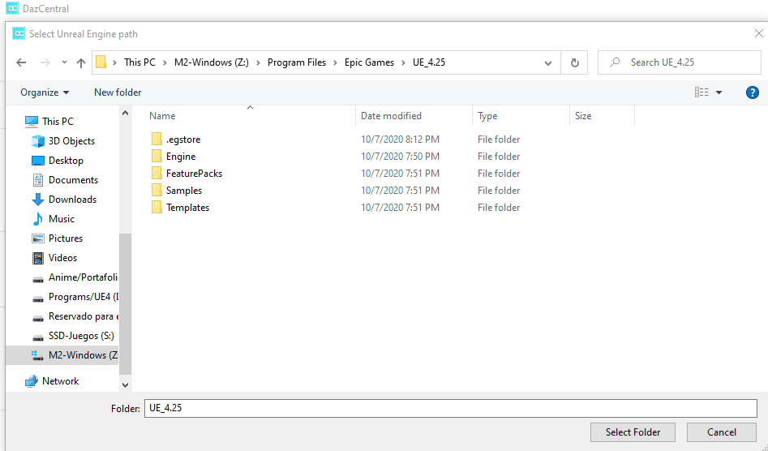
Task: Select the Engine folder
Action: click(180, 157)
